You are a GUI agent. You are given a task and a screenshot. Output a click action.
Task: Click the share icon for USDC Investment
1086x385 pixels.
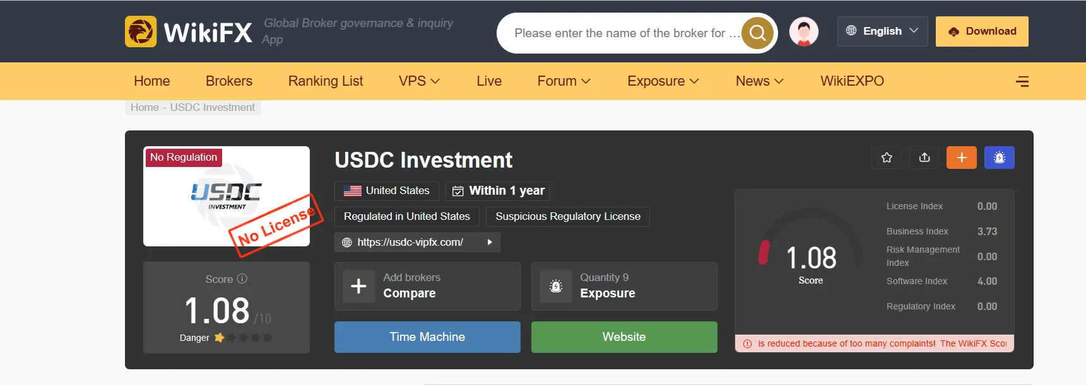924,158
